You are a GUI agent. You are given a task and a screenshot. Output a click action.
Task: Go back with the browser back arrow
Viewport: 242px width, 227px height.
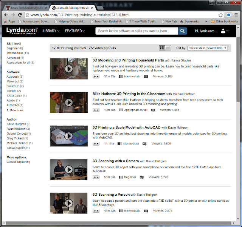6,15
